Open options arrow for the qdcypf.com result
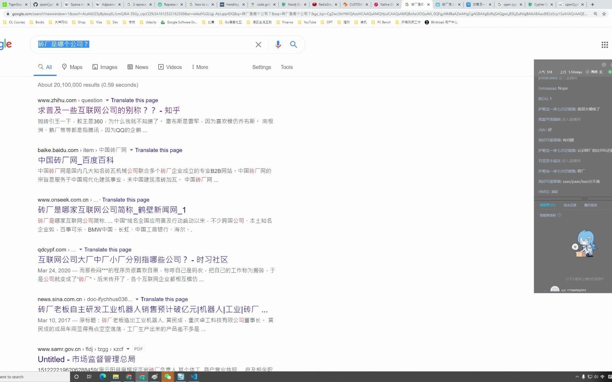This screenshot has width=612, height=382. [x=80, y=250]
